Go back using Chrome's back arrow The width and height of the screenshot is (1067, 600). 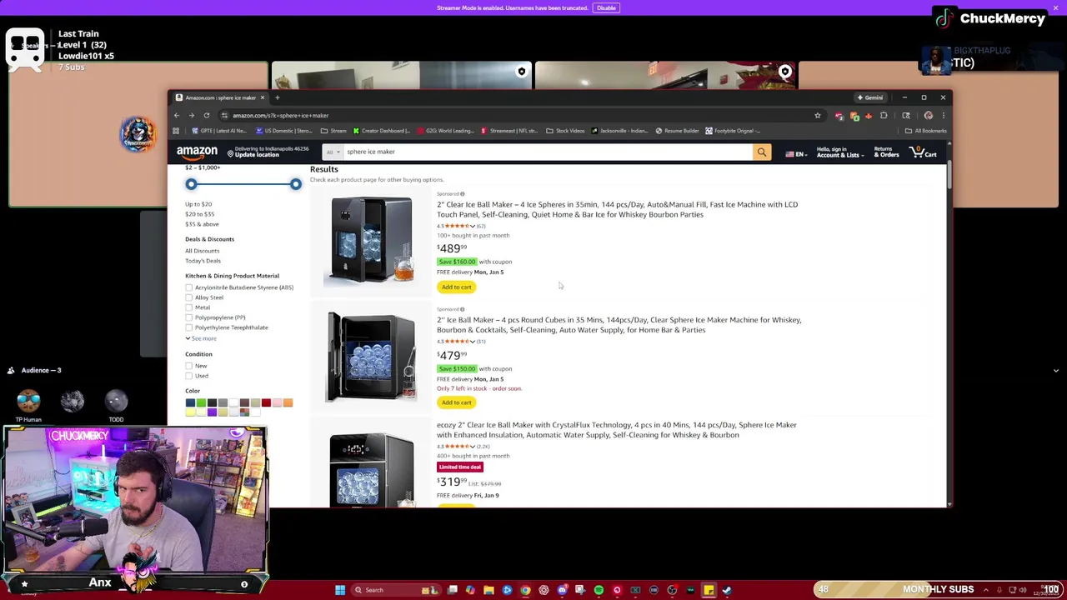click(177, 116)
